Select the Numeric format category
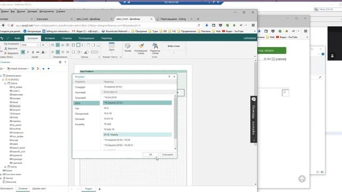 [87, 92]
